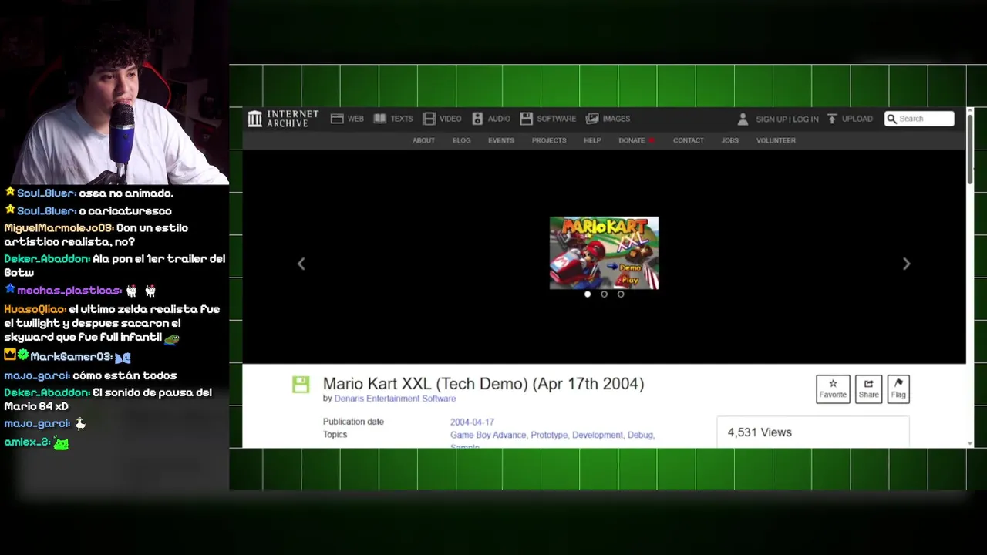Viewport: 987px width, 555px height.
Task: Click MiguelMarmolejo03 username in chat
Action: 59,228
